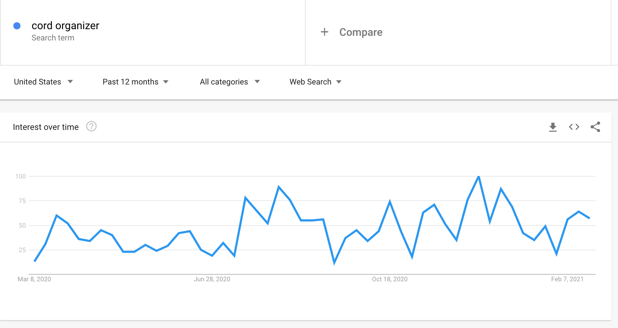Download the interest over time CSV
This screenshot has width=618, height=328.
click(x=553, y=127)
